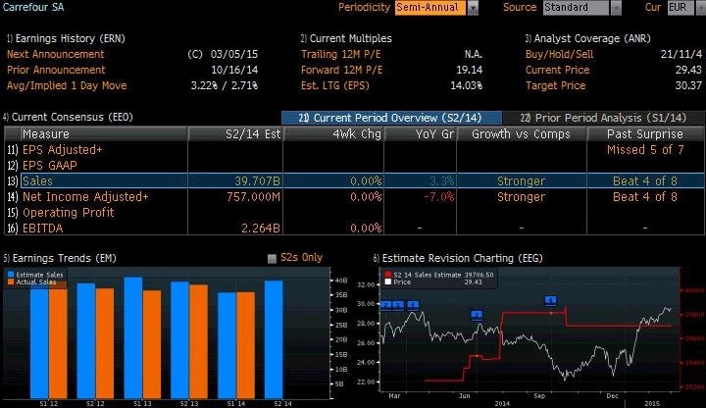Click the Source dropdown arrow
The height and width of the screenshot is (408, 706).
pyautogui.click(x=616, y=8)
